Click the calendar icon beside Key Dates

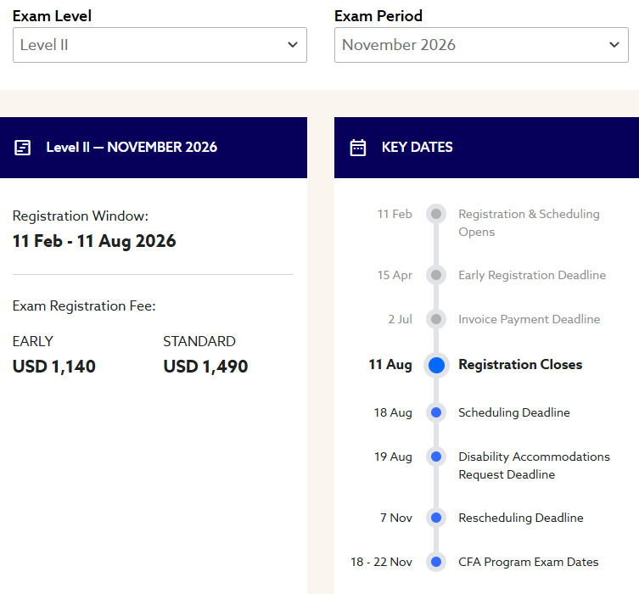pos(358,148)
